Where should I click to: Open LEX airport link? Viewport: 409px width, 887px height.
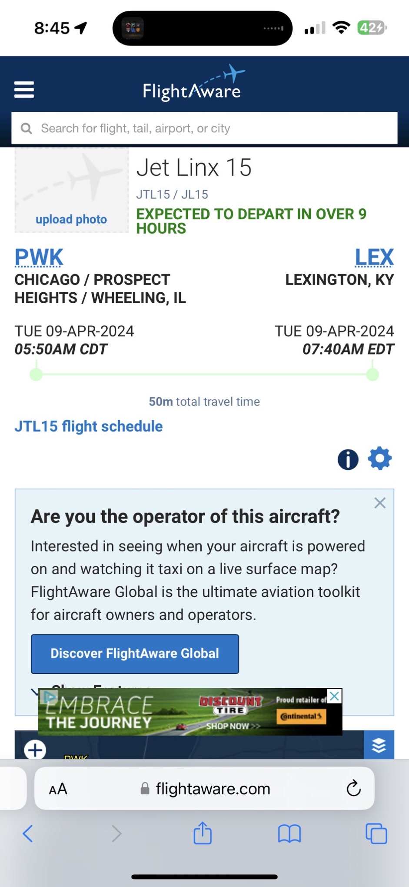pos(374,257)
